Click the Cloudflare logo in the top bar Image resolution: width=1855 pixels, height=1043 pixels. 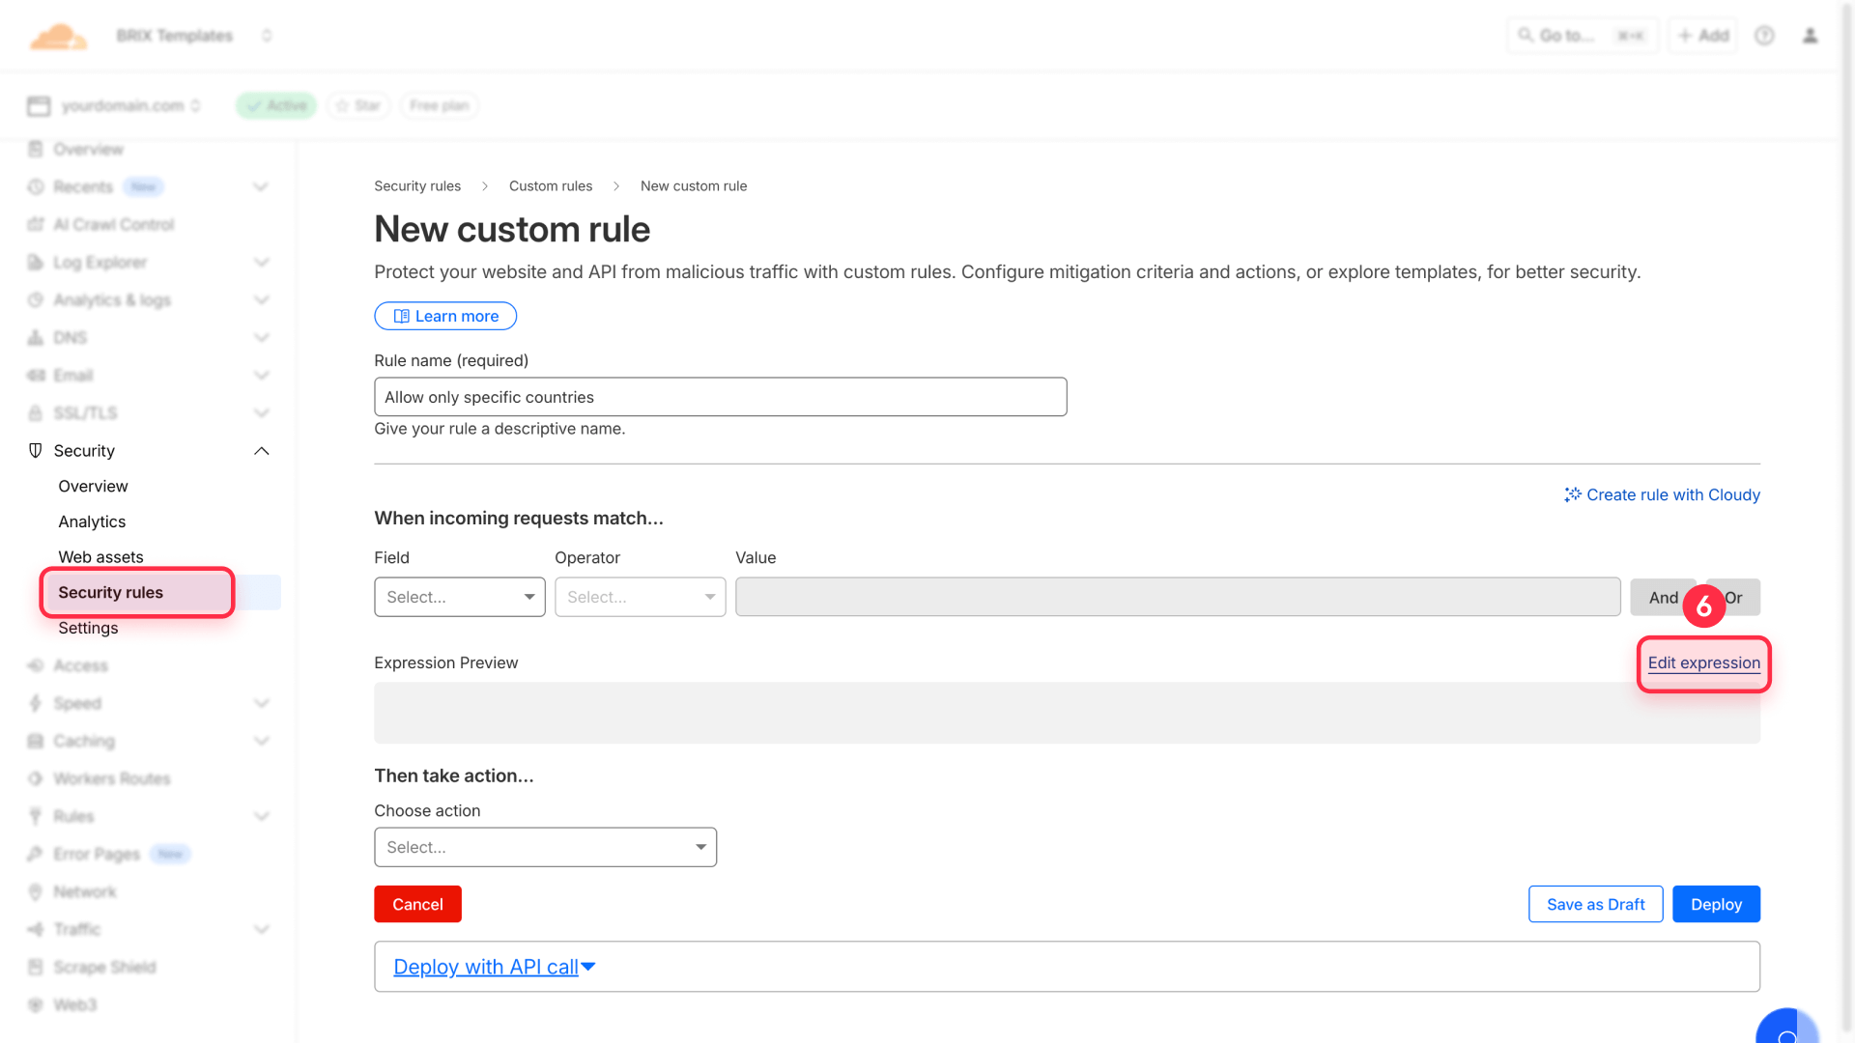(x=58, y=35)
